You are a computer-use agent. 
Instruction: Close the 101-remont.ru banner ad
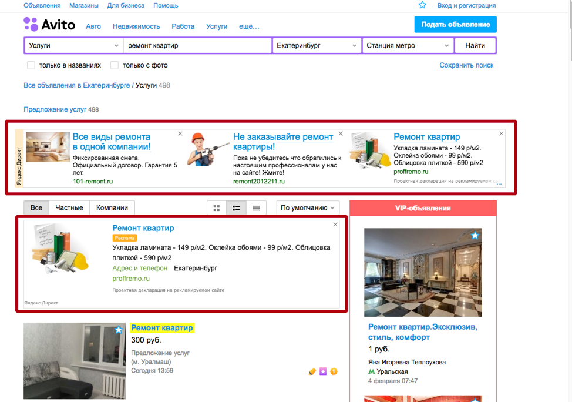click(x=180, y=133)
